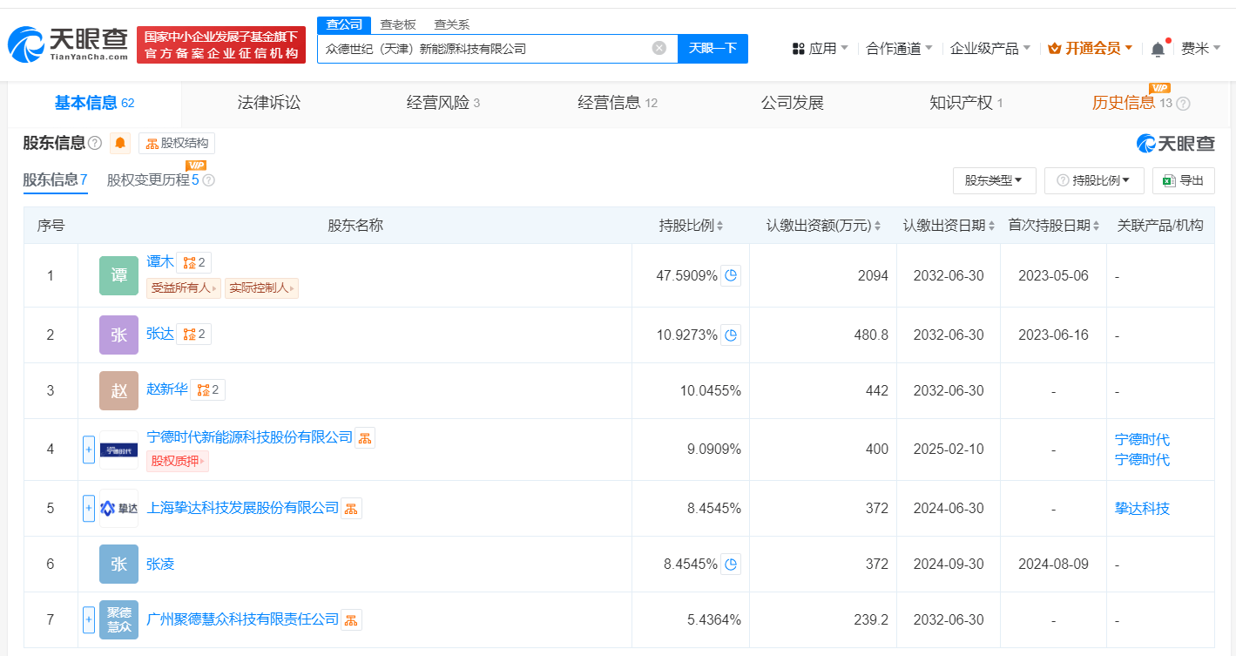Click the pie chart icon for 谭木's share

tap(731, 275)
